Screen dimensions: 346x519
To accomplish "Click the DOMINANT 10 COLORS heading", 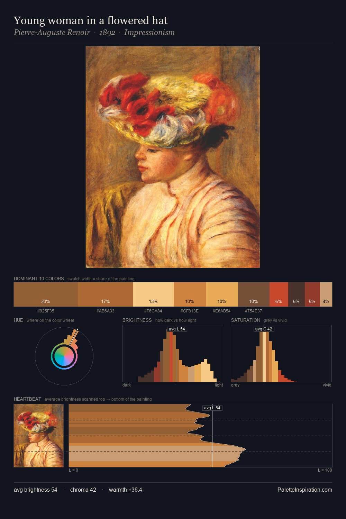I will pos(39,279).
